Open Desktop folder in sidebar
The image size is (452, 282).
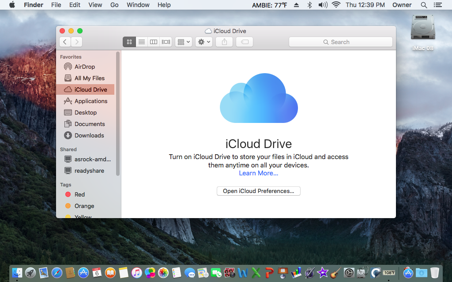85,112
